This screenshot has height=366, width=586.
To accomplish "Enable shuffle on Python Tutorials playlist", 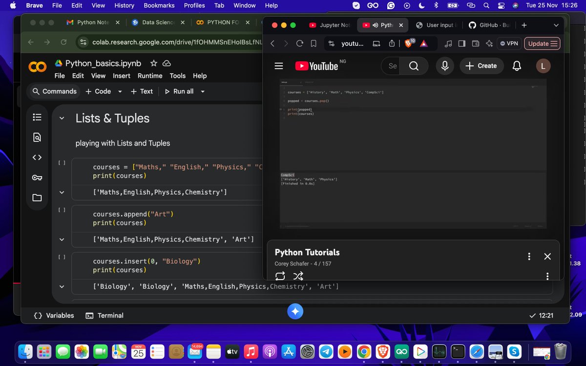I will tap(298, 276).
